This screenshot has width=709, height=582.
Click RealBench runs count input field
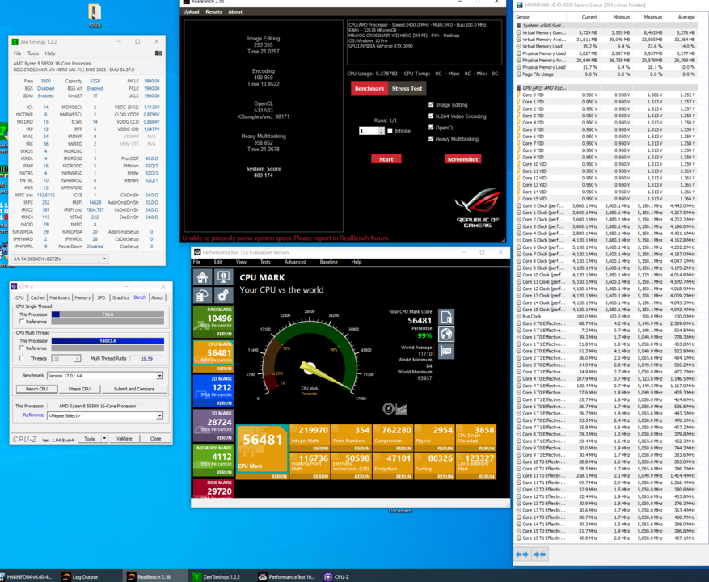[x=369, y=131]
